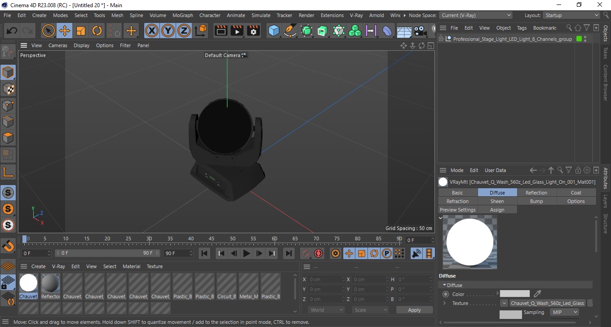Open the Node Space dropdown
Screen dimensions: 611x327
coord(475,15)
